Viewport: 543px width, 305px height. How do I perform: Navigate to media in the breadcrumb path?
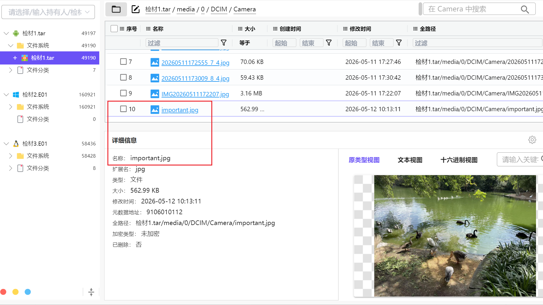point(186,9)
